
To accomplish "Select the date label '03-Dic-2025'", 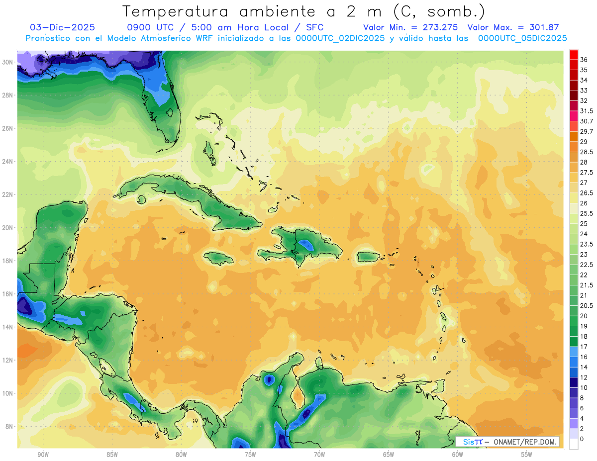I will tap(63, 27).
